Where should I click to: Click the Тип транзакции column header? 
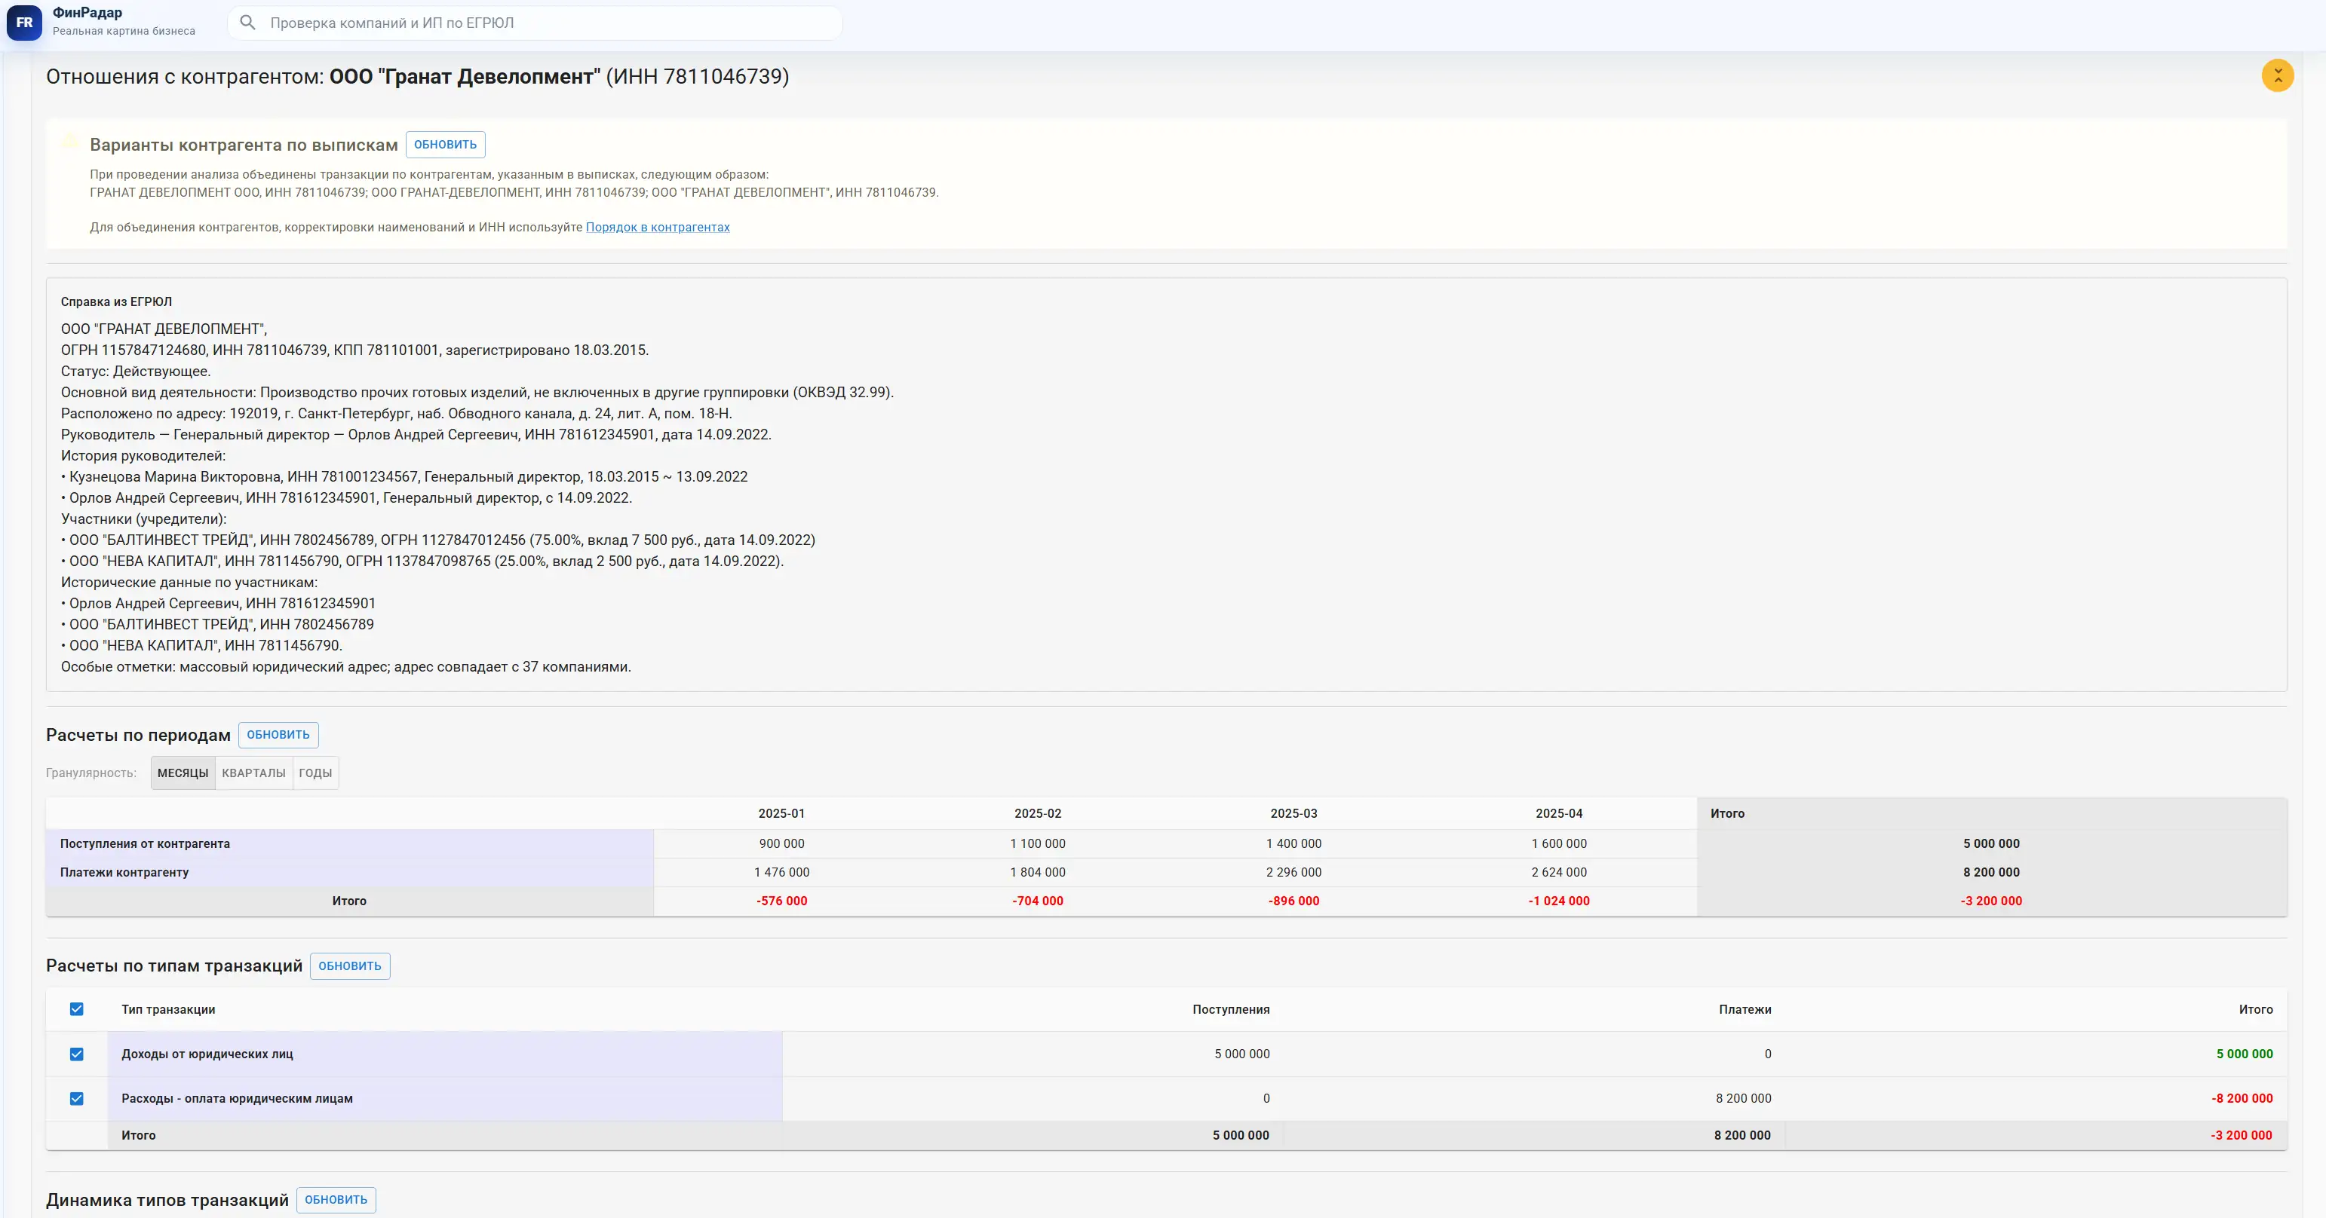click(x=169, y=1009)
